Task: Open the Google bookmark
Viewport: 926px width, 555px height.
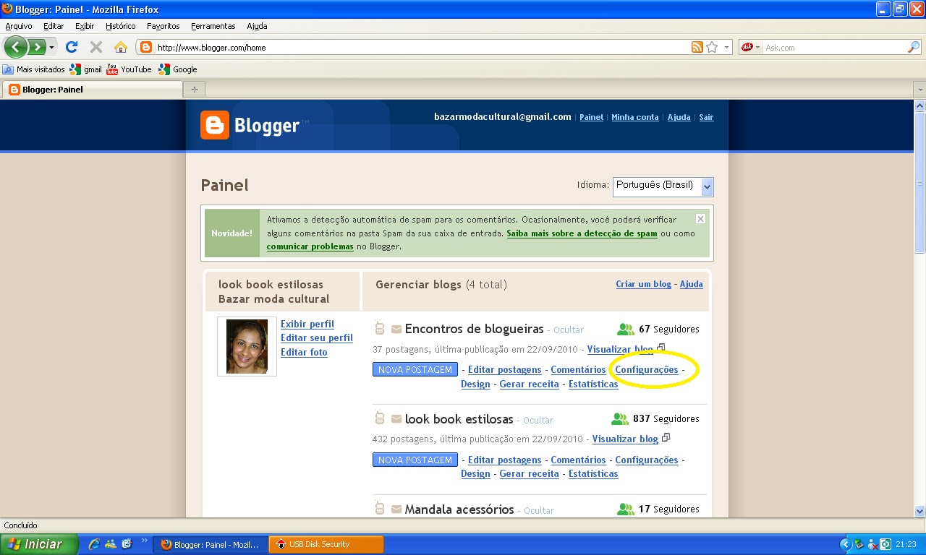Action: point(178,69)
